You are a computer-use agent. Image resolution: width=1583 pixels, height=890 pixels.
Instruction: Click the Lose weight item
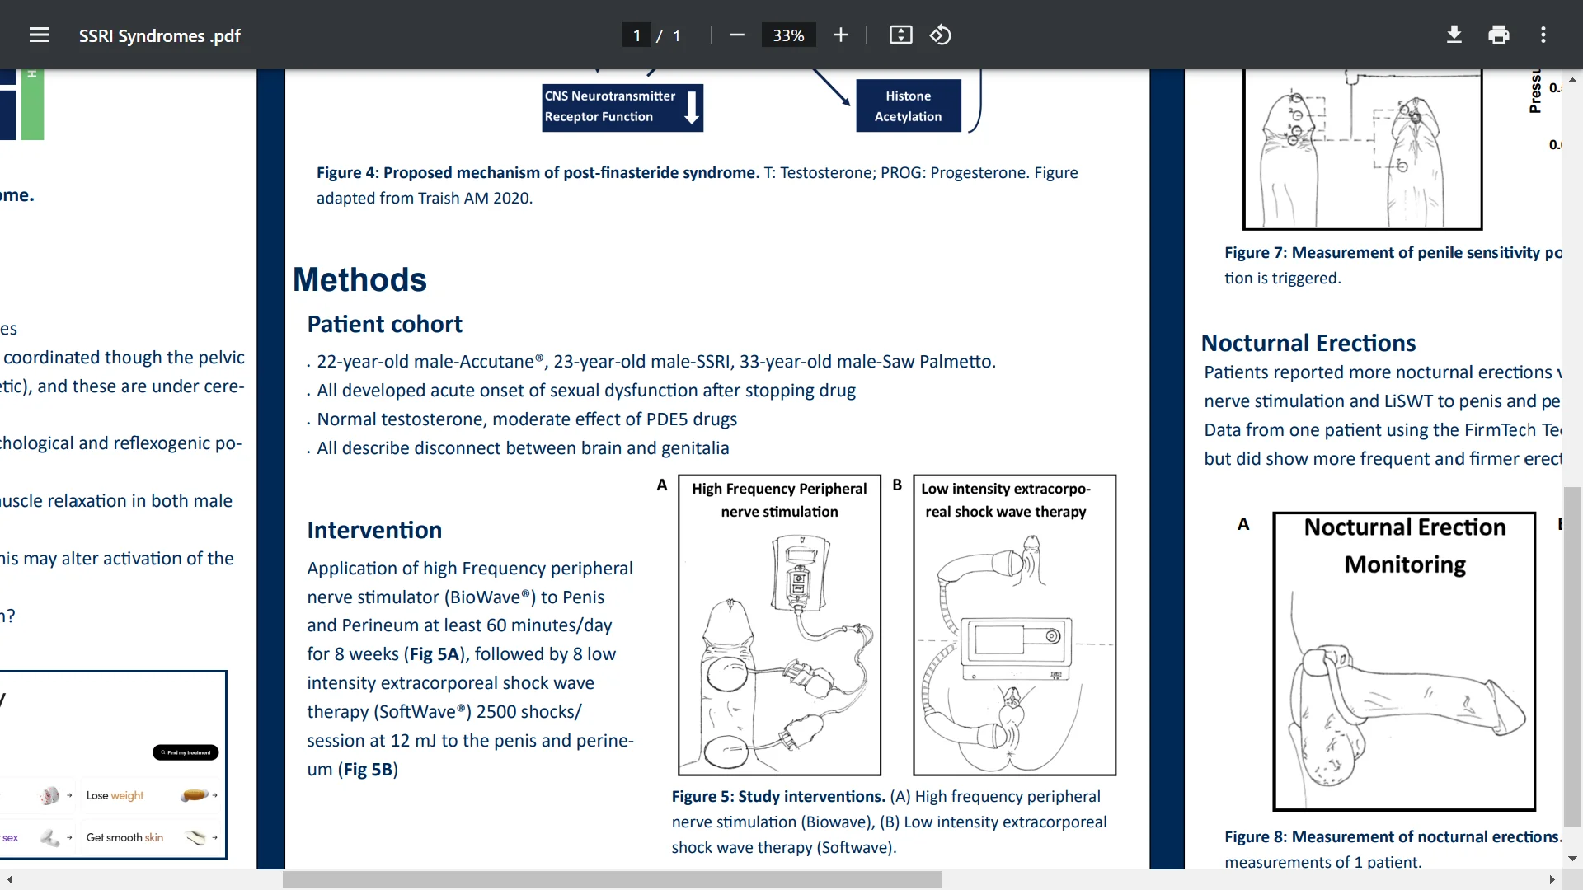pyautogui.click(x=152, y=795)
